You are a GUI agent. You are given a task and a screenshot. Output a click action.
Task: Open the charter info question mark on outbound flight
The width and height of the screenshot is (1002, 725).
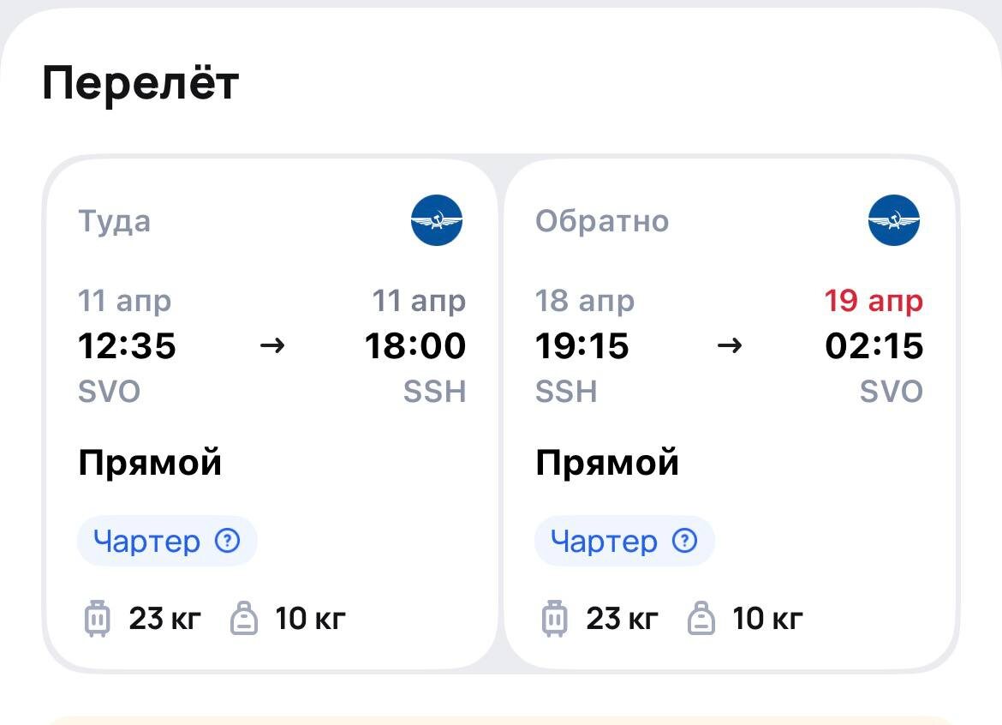(226, 541)
